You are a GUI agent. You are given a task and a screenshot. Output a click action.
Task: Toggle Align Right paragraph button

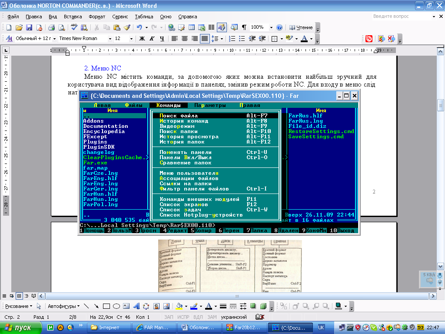click(194, 39)
